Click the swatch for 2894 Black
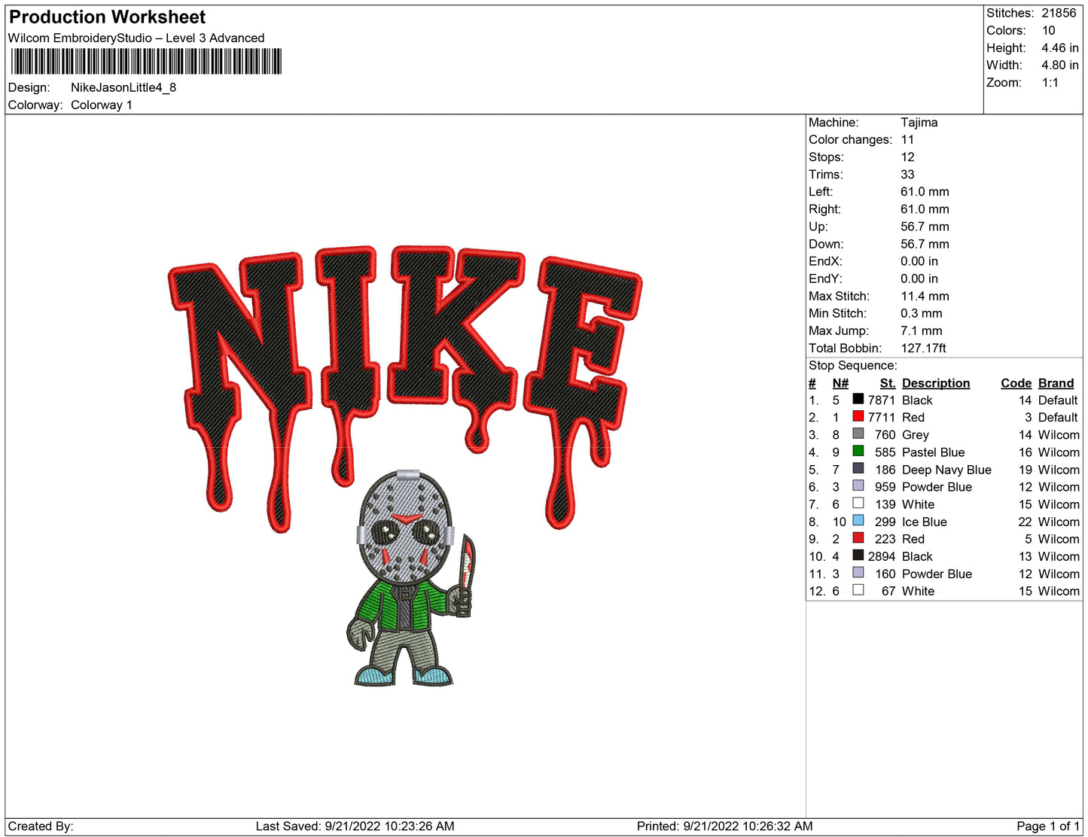This screenshot has height=837, width=1088. point(858,555)
